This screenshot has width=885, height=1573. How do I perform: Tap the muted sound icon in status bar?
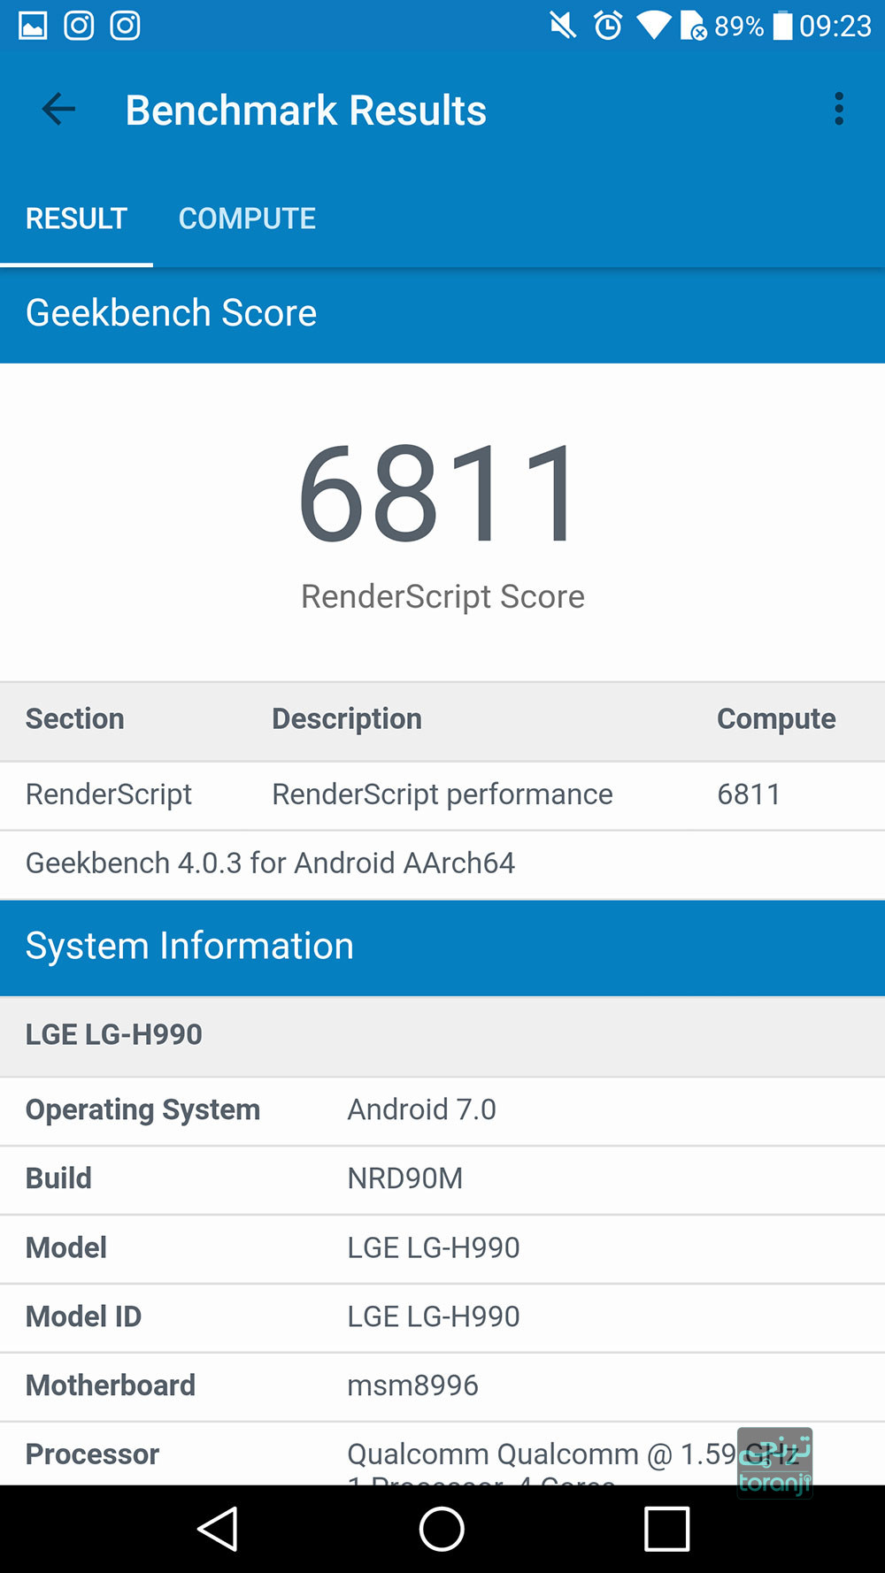tap(562, 26)
